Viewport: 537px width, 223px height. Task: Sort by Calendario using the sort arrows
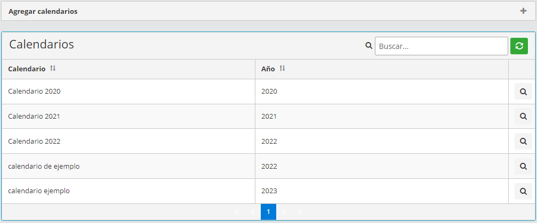pyautogui.click(x=53, y=69)
